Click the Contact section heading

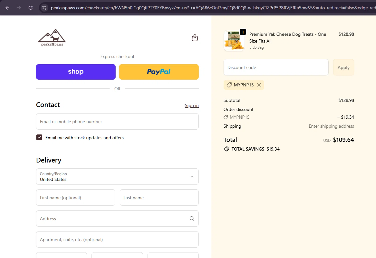(x=48, y=105)
